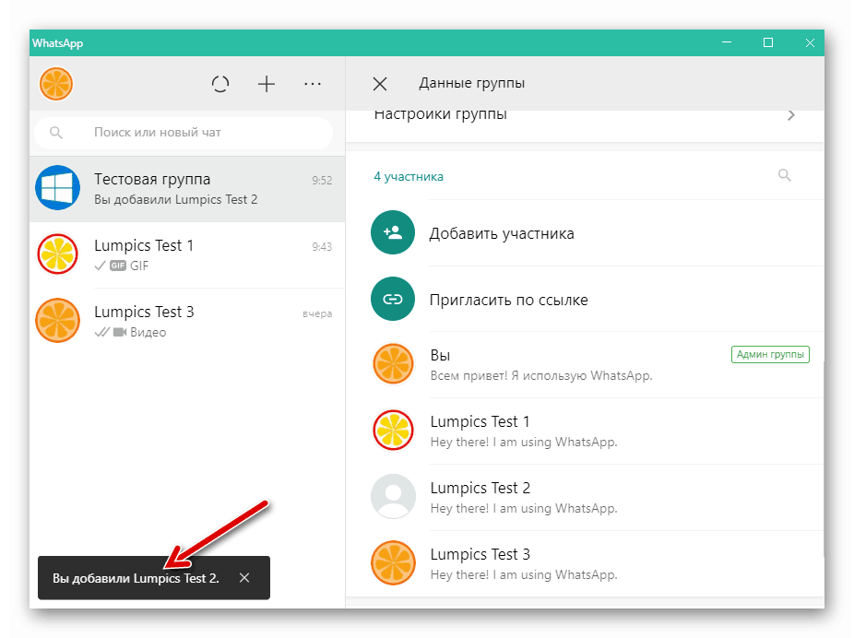Click your own profile picture at the top left
Image resolution: width=854 pixels, height=638 pixels.
[55, 84]
